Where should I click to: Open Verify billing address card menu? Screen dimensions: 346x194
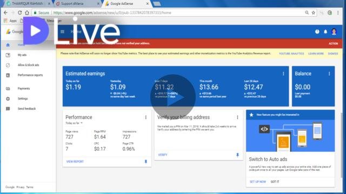pyautogui.click(x=237, y=117)
